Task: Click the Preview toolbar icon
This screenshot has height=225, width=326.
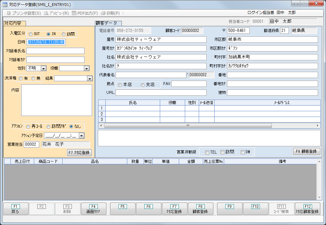Action: click(46, 13)
